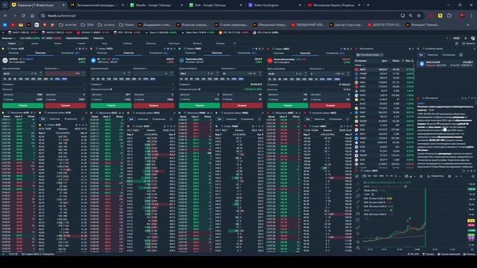
Task: Switch to the Московская Биржа | Индексы browser tab
Action: point(334,5)
